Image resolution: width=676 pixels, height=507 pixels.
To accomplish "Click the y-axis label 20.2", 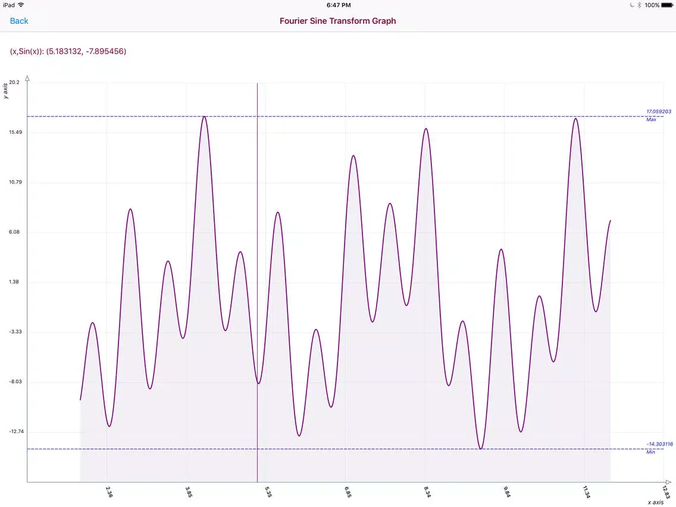I will point(14,82).
